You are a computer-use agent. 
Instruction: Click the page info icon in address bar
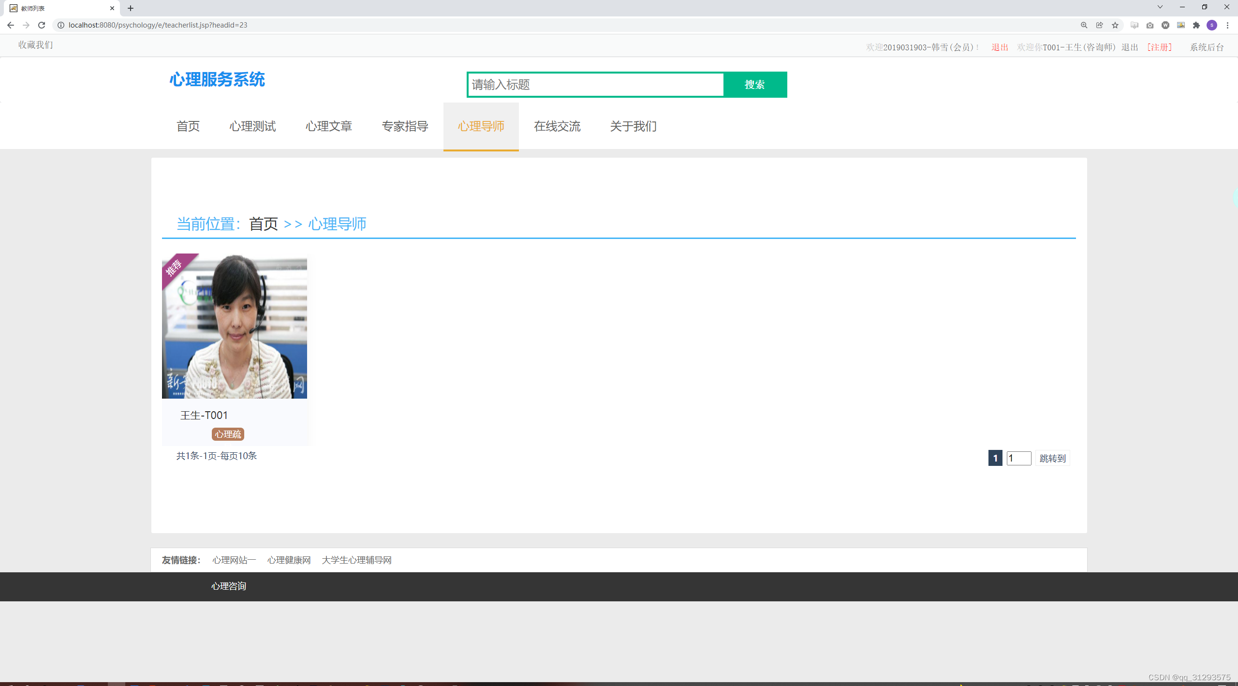61,25
